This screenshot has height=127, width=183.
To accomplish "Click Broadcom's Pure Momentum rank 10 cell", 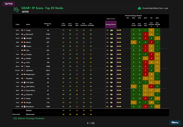I will (151, 106).
